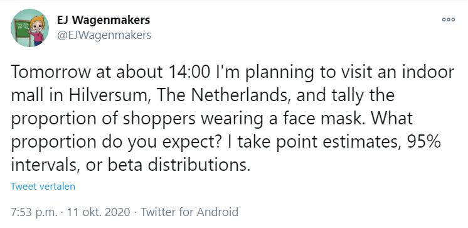468x228 pixels.
Task: Click 95% in the tweet text
Action: coord(423,142)
